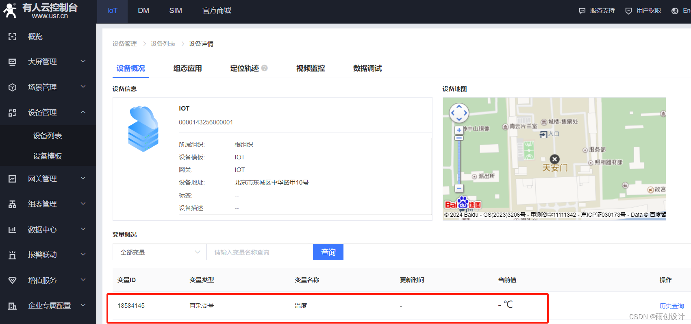Select the IoT top navigation tab
This screenshot has width=691, height=324.
pos(112,11)
